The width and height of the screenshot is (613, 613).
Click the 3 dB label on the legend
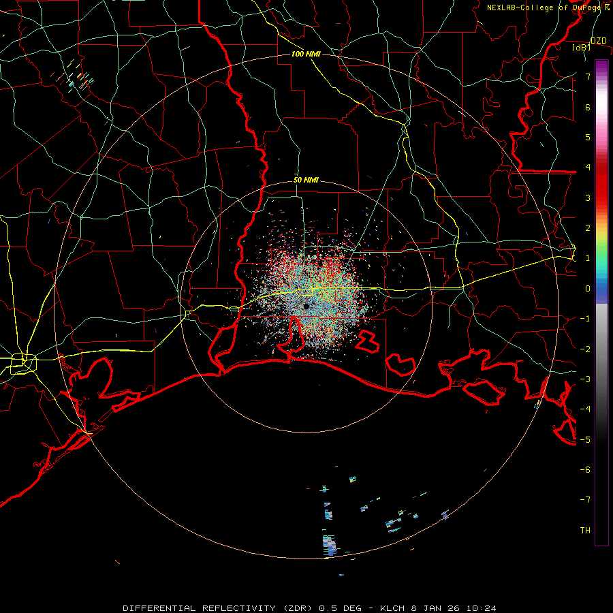[x=588, y=198]
